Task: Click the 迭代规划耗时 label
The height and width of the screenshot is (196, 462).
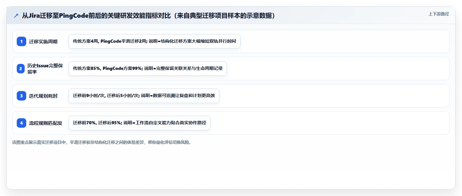Action: click(43, 96)
